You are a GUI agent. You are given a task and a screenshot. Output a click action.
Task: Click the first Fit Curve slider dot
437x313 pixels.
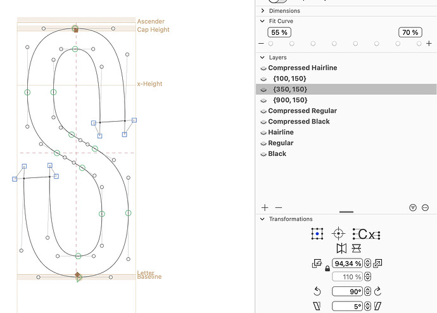[270, 44]
